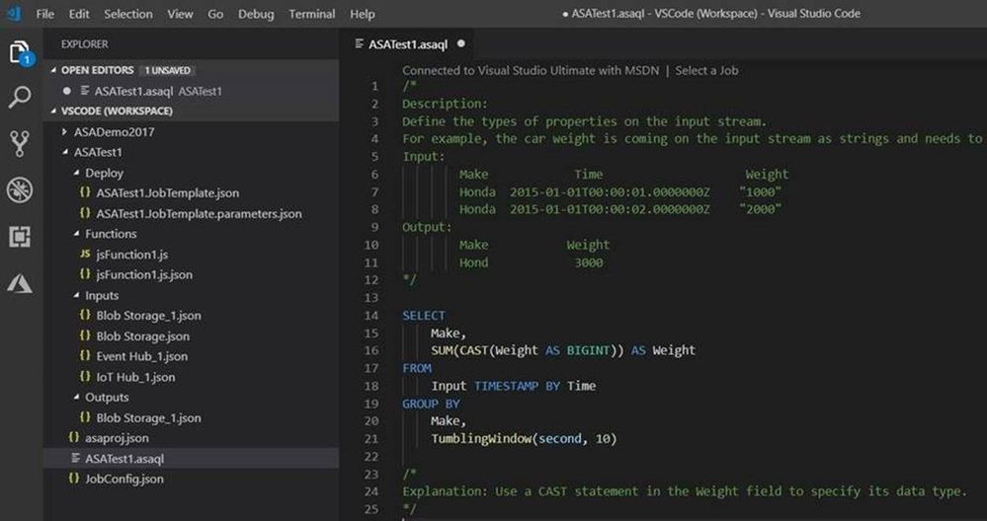This screenshot has height=521, width=987.
Task: Open the Source Control branch icon
Action: coord(20,144)
